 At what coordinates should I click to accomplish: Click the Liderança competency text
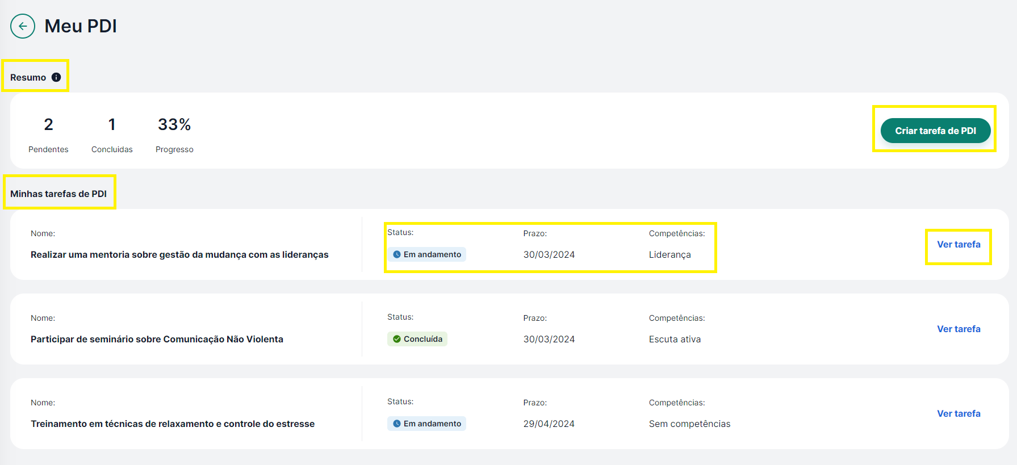tap(670, 254)
